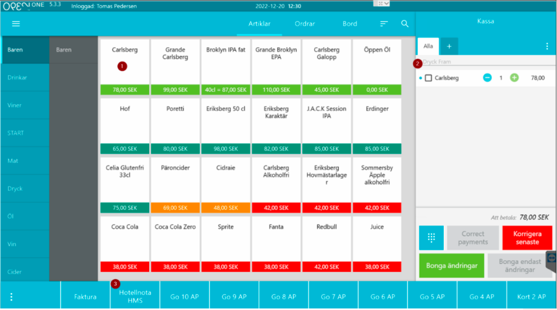The width and height of the screenshot is (557, 310).
Task: Open the Dryck category
Action: pyautogui.click(x=25, y=189)
